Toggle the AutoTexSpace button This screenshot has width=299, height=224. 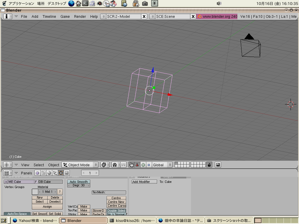pyautogui.click(x=17, y=214)
